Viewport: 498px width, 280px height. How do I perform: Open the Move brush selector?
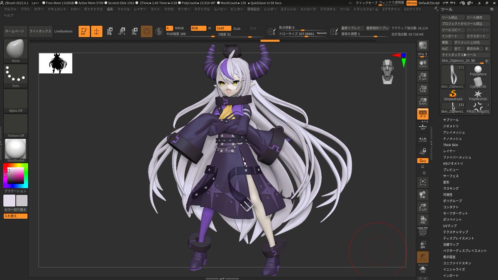[x=15, y=51]
